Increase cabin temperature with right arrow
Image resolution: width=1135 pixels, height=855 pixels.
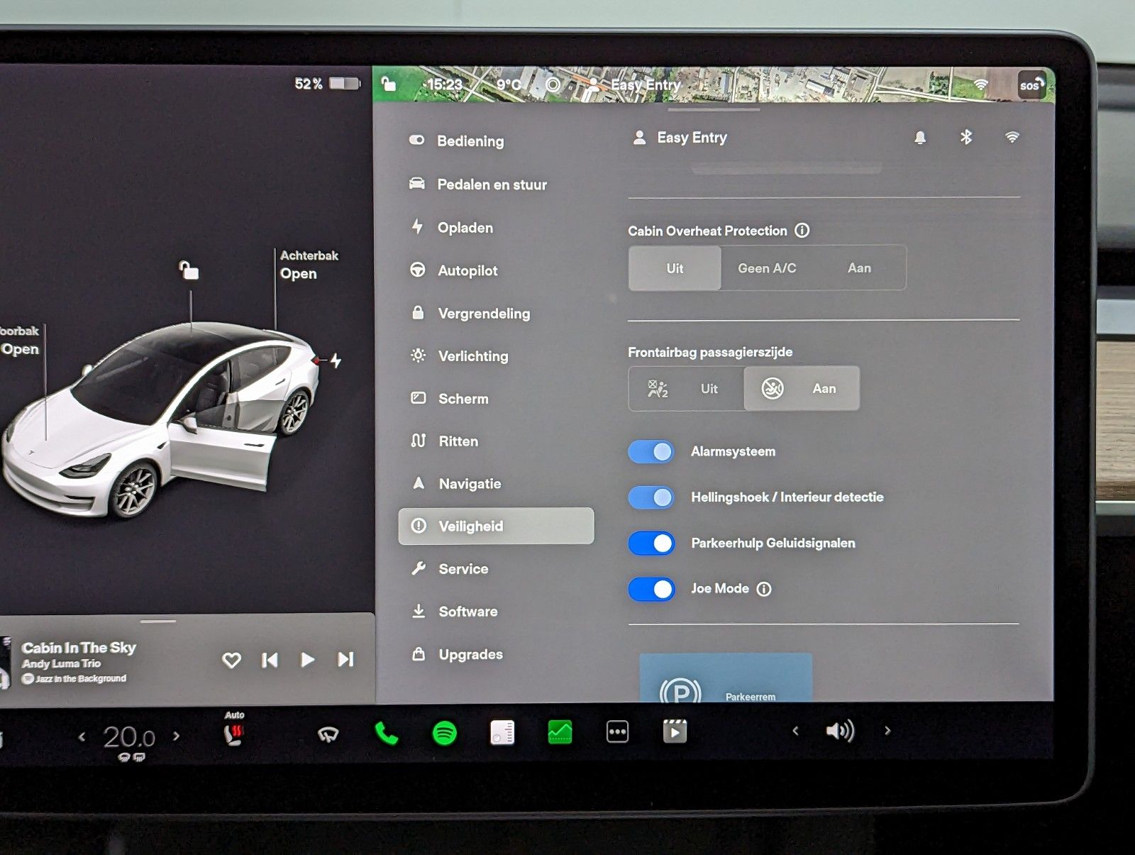click(x=176, y=737)
